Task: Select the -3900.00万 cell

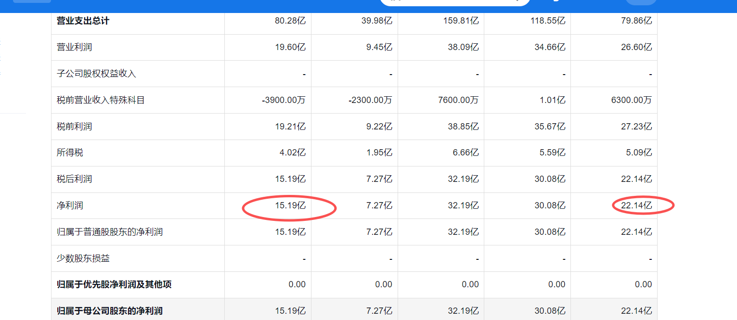Action: click(284, 101)
